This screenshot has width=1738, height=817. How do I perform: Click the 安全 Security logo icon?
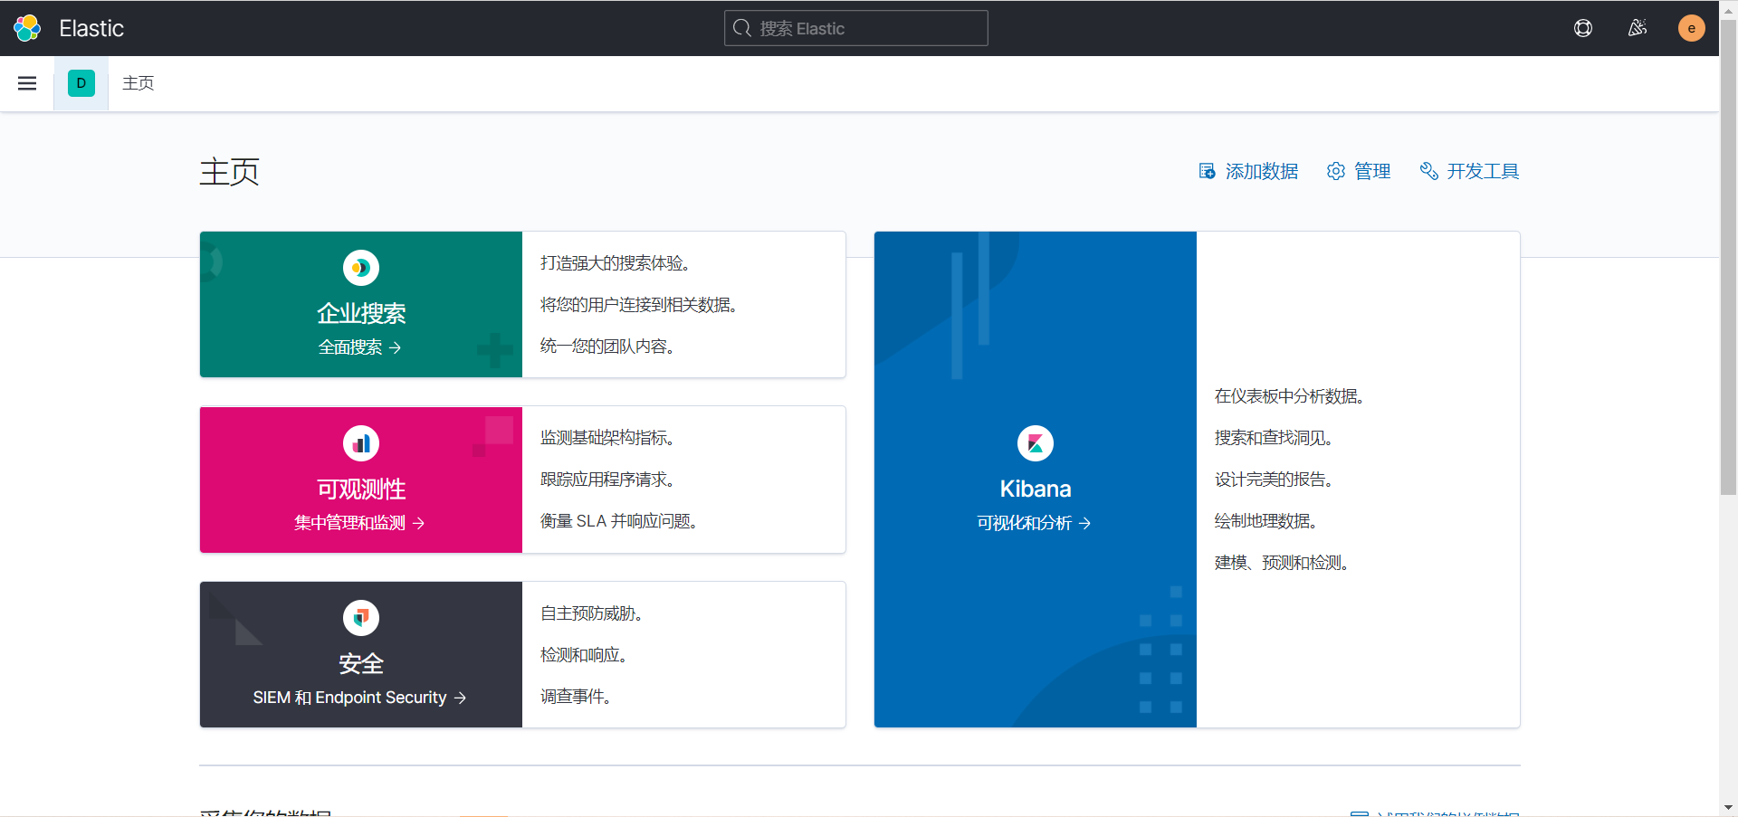(361, 618)
